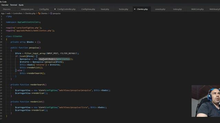Click the 'class Clientes' declaration
Image resolution: width=220 pixels, height=123 pixels.
(14, 36)
